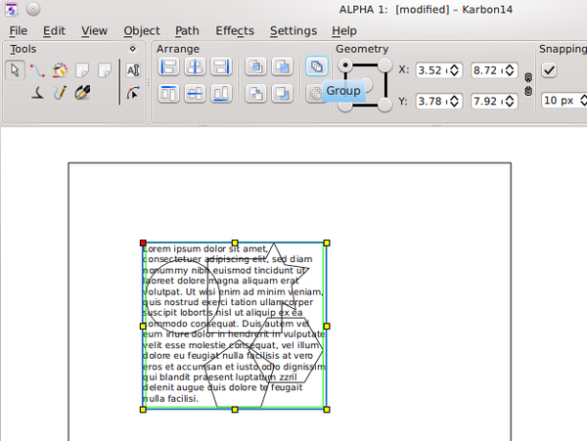The width and height of the screenshot is (587, 441).
Task: Click the Group objects icon
Action: coord(316,67)
